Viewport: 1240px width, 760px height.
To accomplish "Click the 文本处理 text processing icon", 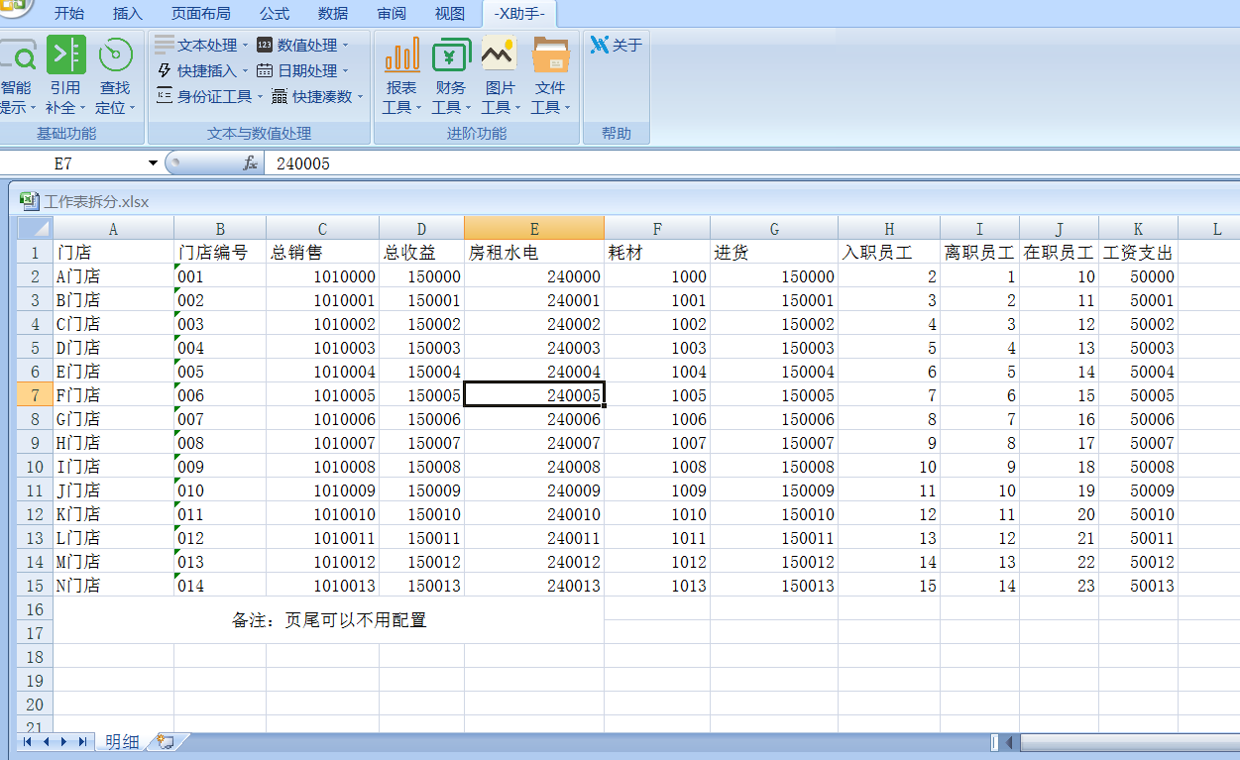I will [x=165, y=45].
